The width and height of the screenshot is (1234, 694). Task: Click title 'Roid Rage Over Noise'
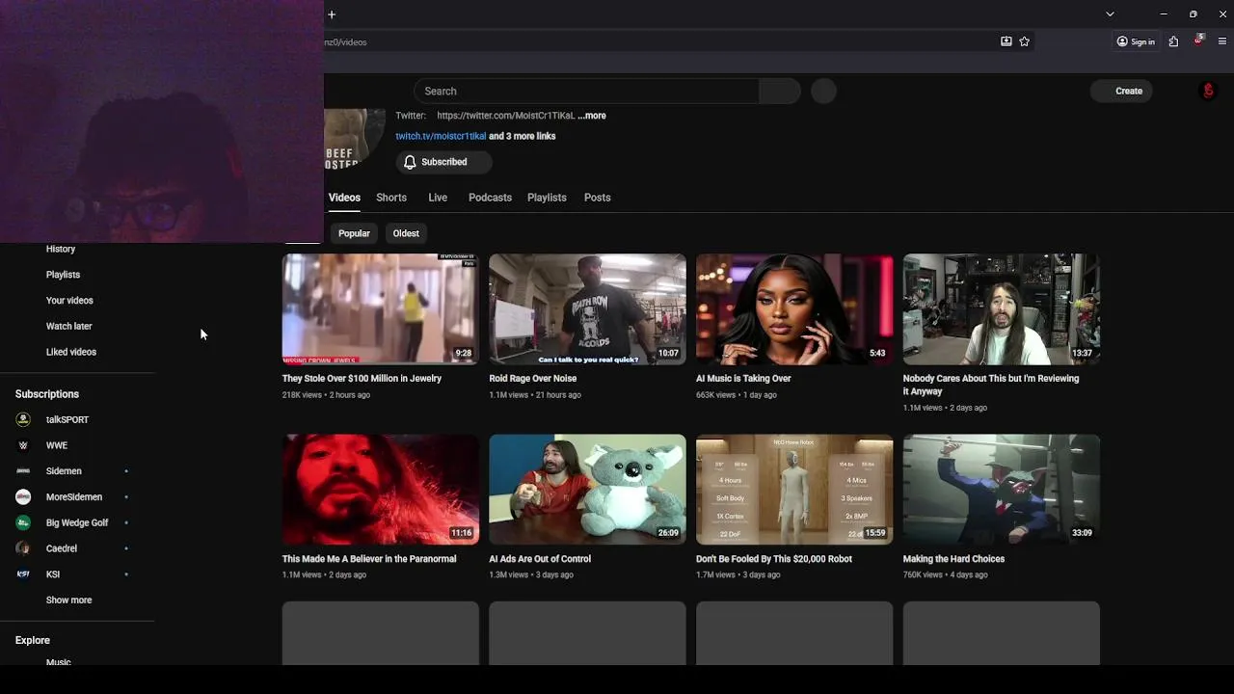click(x=532, y=379)
